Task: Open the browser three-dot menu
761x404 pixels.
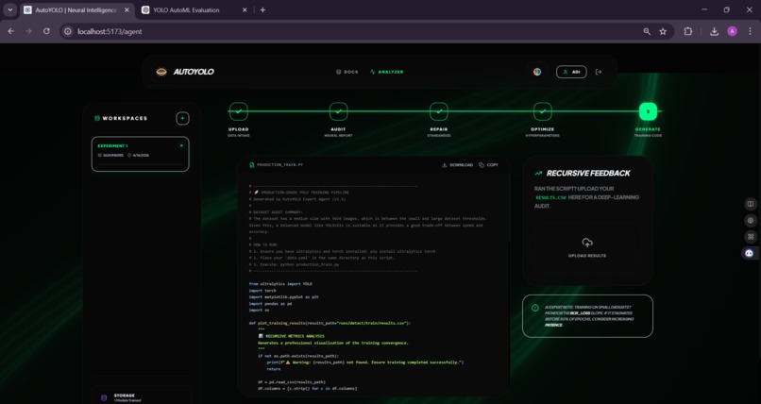Action: (750, 31)
